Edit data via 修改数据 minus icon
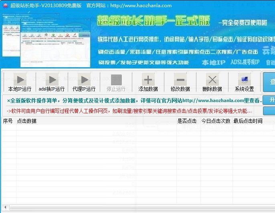This screenshot has width=275, height=213. pyautogui.click(x=180, y=82)
